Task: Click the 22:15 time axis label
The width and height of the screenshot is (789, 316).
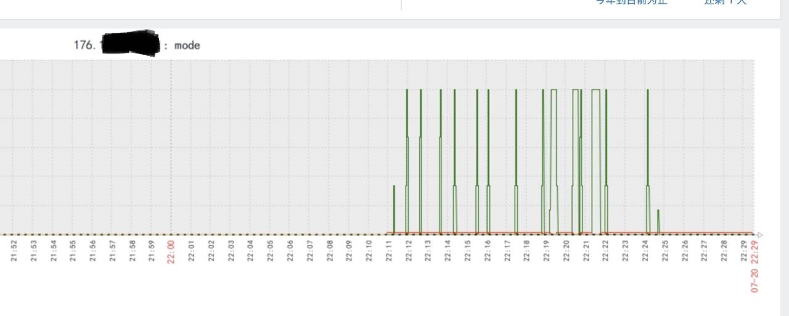Action: 467,250
